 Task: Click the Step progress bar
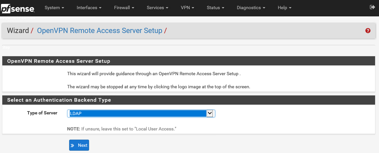point(188,45)
